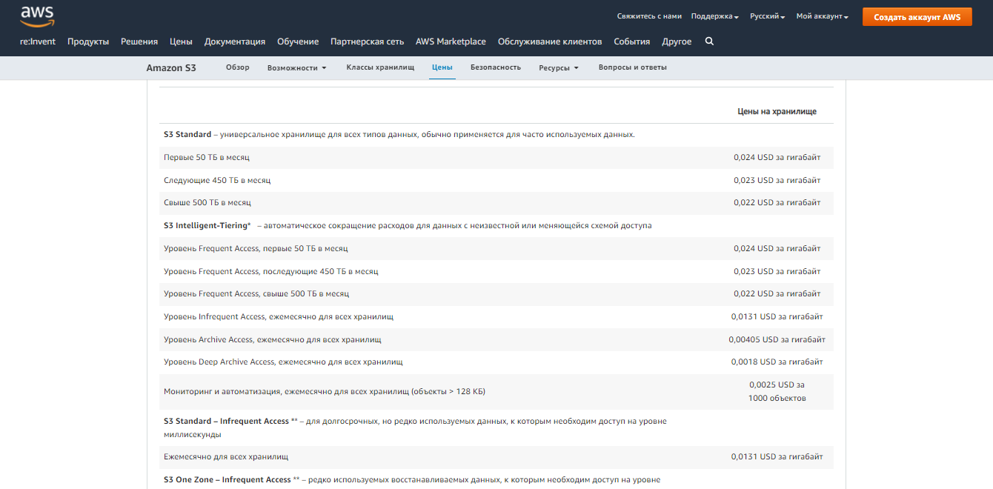Expand the Ресурсы submenu

click(x=559, y=67)
